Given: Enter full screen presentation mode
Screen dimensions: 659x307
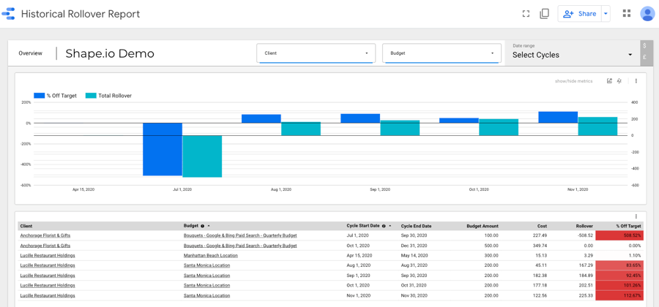Looking at the screenshot, I should point(526,14).
